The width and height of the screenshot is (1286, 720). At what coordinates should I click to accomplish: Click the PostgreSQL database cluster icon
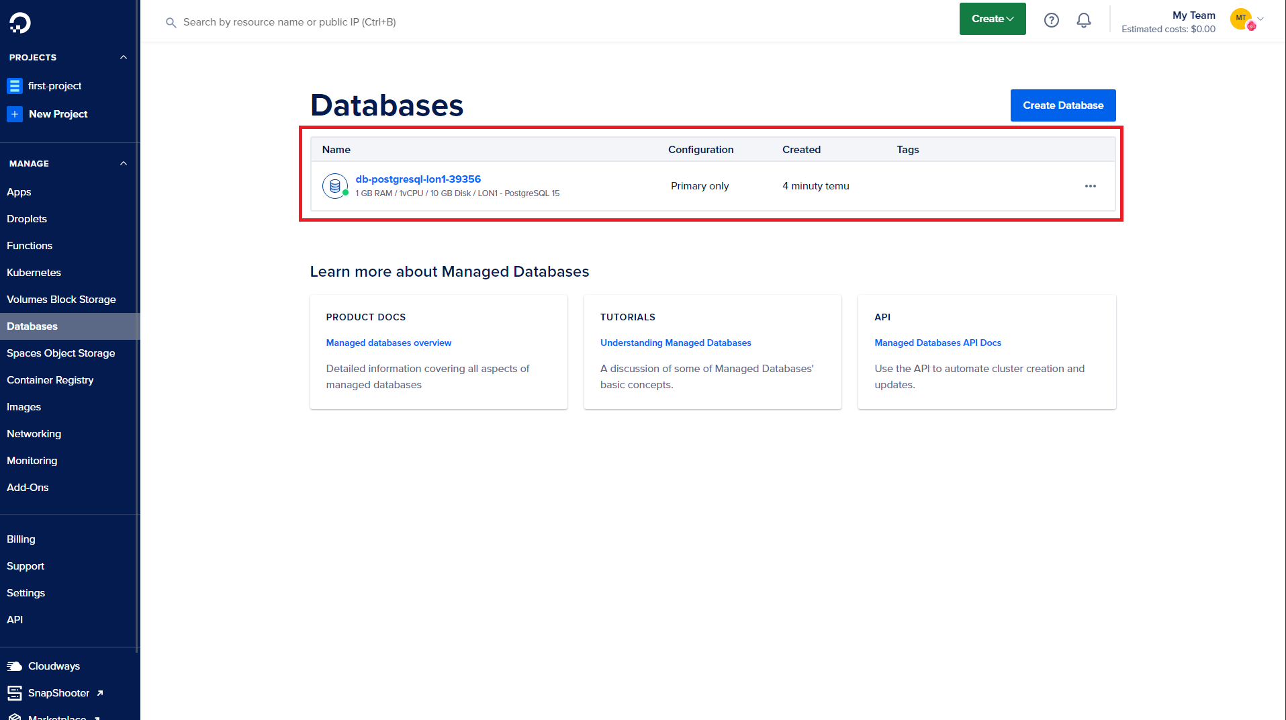point(334,186)
